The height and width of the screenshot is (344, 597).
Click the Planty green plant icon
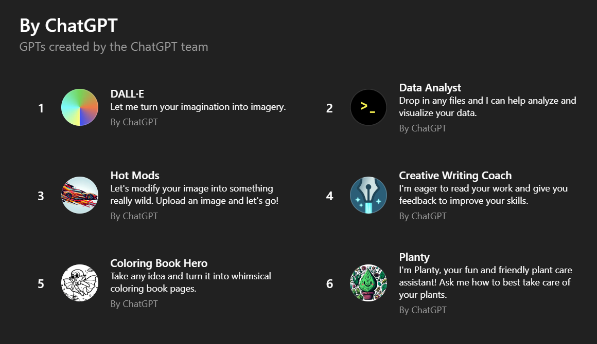pyautogui.click(x=368, y=283)
